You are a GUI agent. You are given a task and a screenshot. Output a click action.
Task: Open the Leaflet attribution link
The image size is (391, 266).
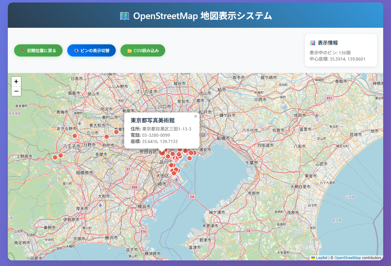click(322, 258)
